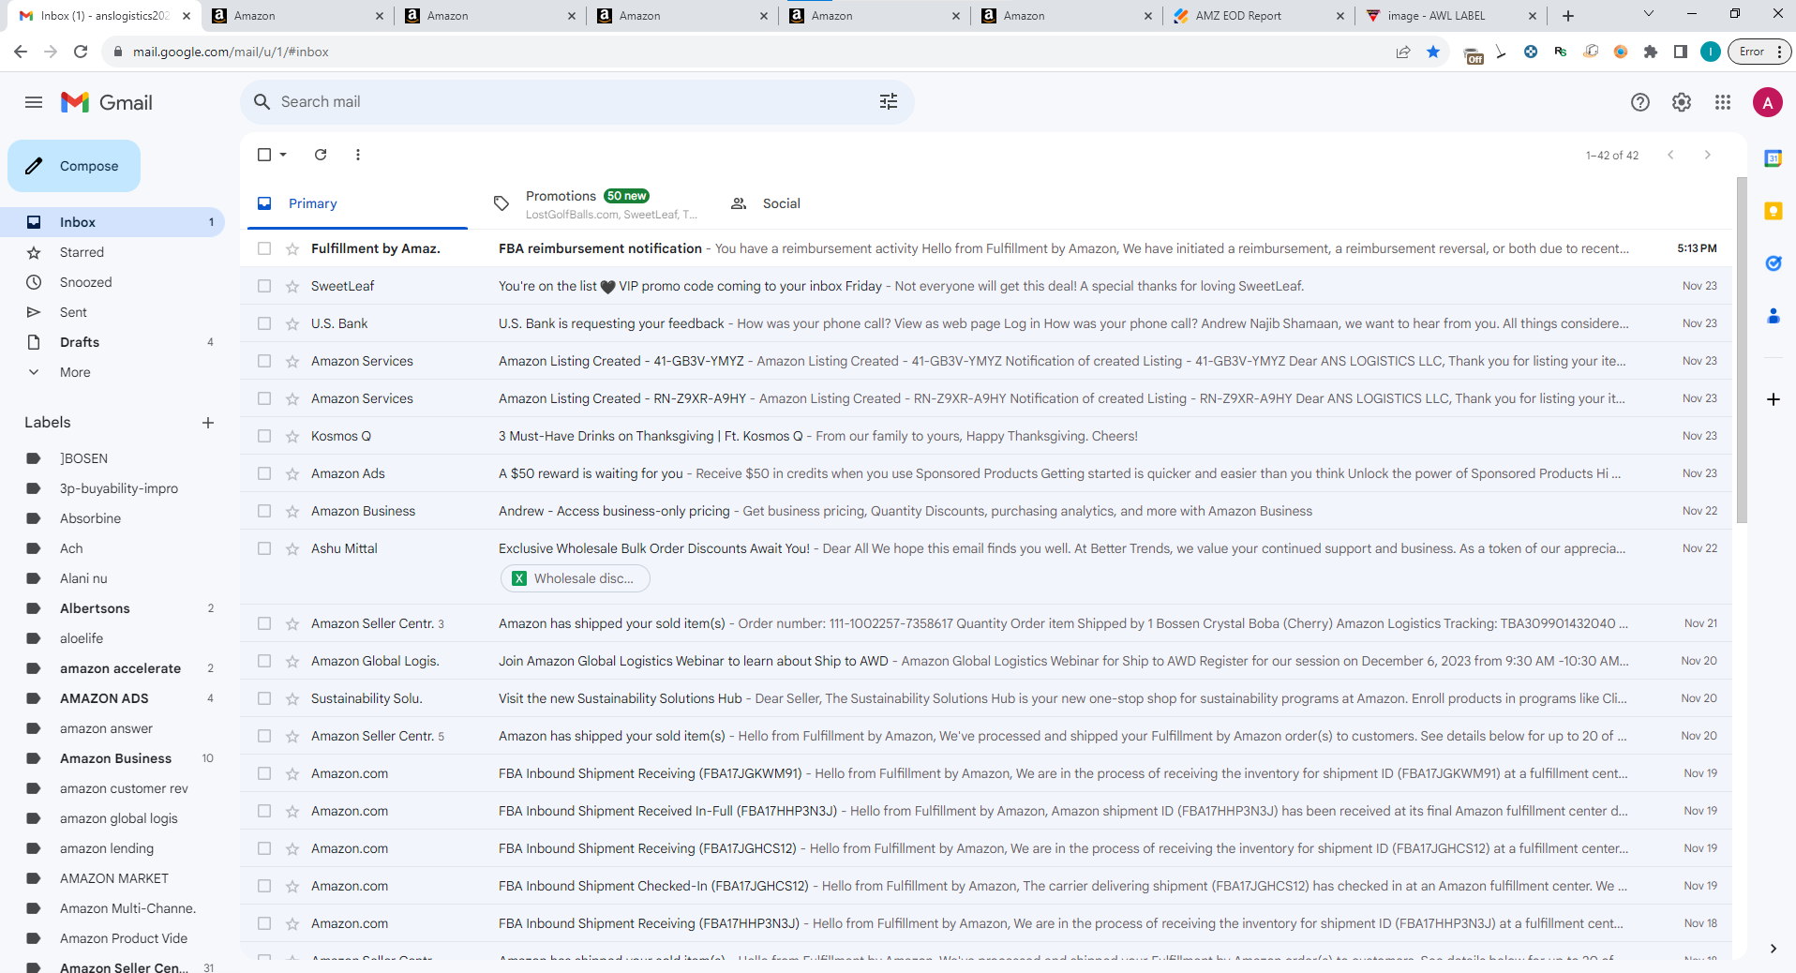Go to newer messages page arrow

tap(1670, 155)
